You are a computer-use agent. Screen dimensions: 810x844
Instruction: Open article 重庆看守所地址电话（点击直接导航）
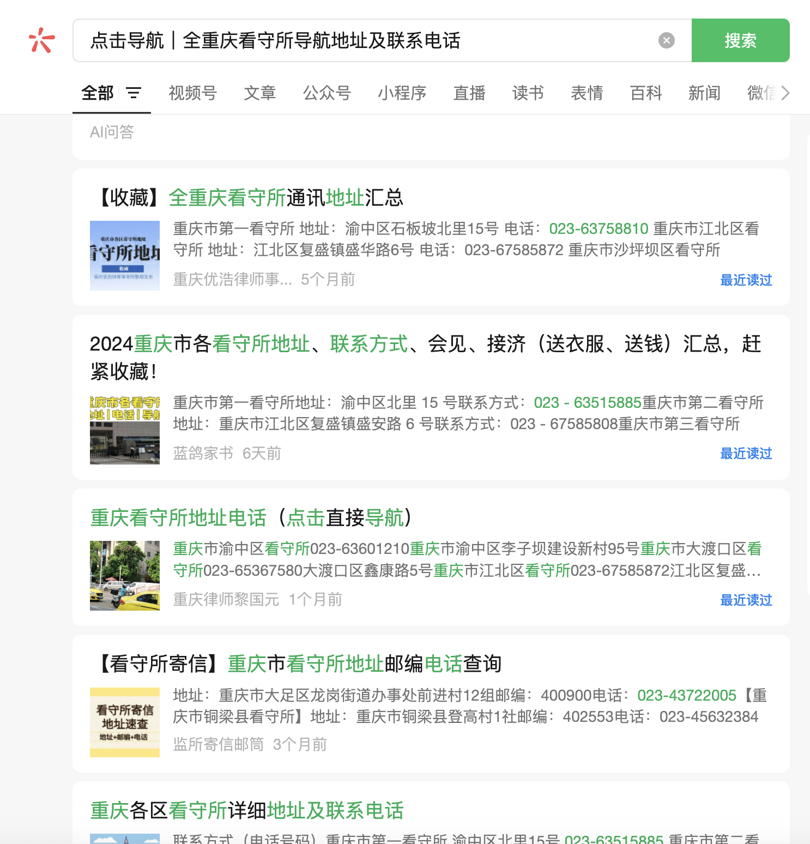251,517
